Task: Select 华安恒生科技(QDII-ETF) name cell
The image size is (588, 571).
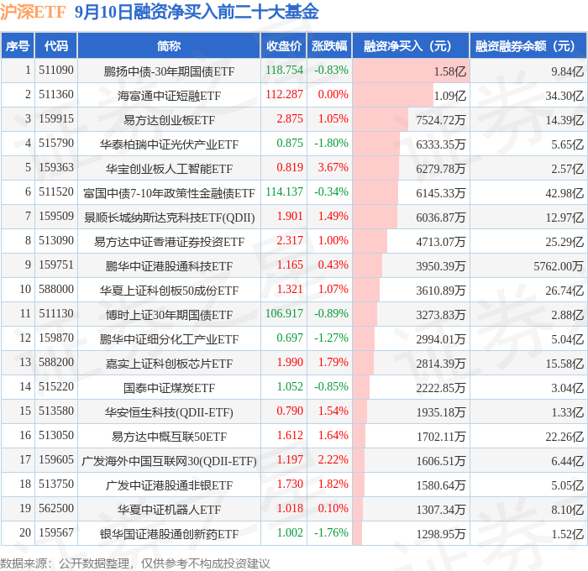Action: (169, 412)
